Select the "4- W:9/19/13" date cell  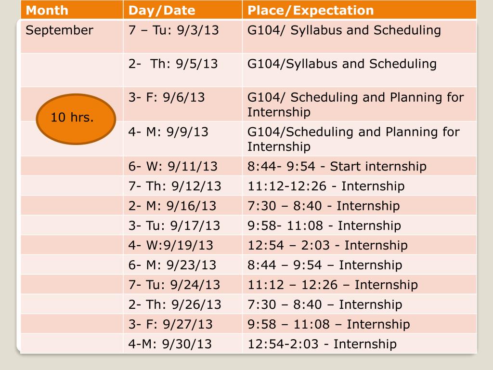[171, 246]
